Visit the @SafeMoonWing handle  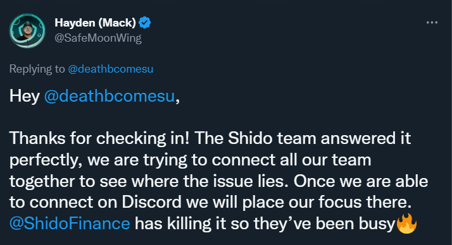[98, 38]
